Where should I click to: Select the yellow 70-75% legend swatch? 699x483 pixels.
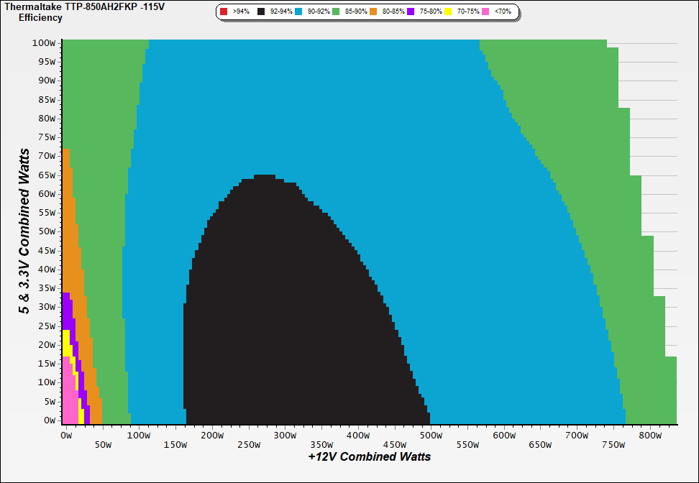[448, 12]
